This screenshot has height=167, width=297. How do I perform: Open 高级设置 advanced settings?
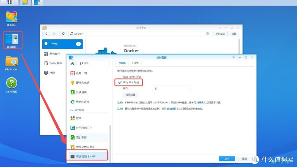click(x=131, y=95)
